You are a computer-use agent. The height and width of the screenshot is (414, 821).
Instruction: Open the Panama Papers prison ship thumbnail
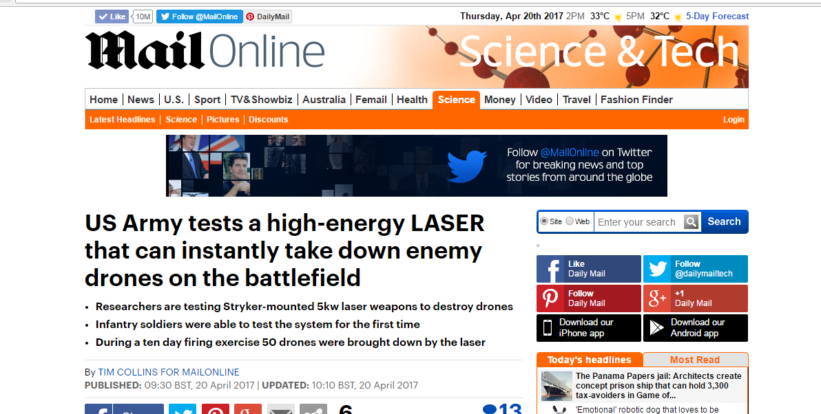click(x=557, y=386)
